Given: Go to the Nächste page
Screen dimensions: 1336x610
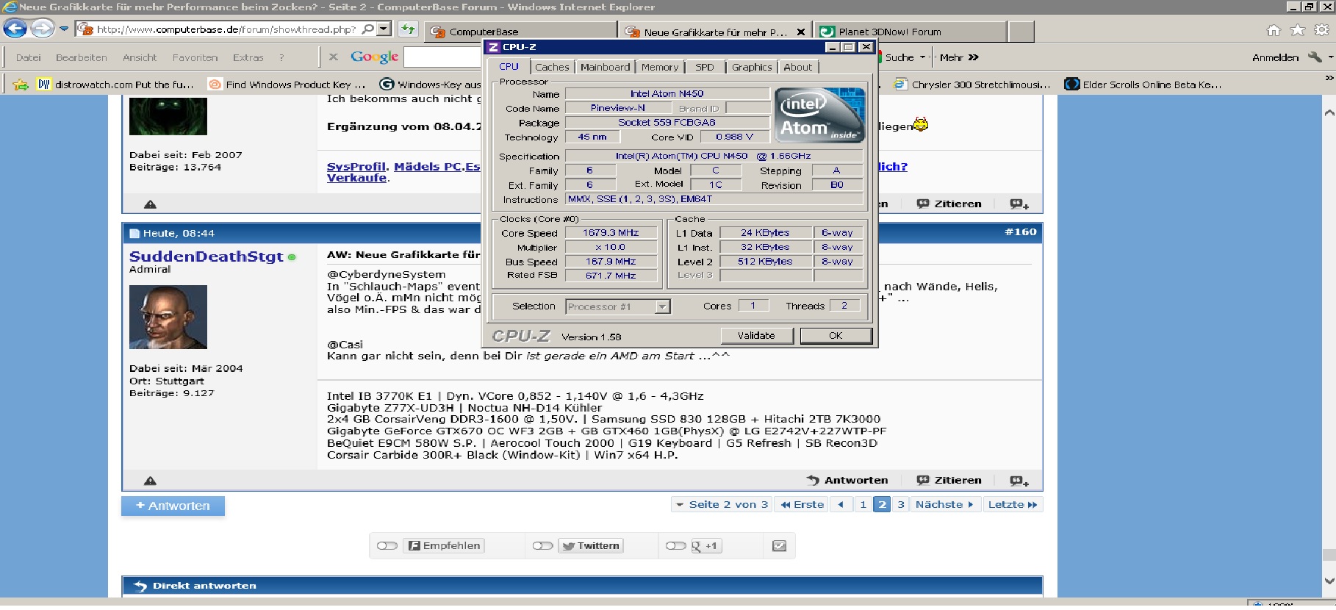Looking at the screenshot, I should (945, 504).
